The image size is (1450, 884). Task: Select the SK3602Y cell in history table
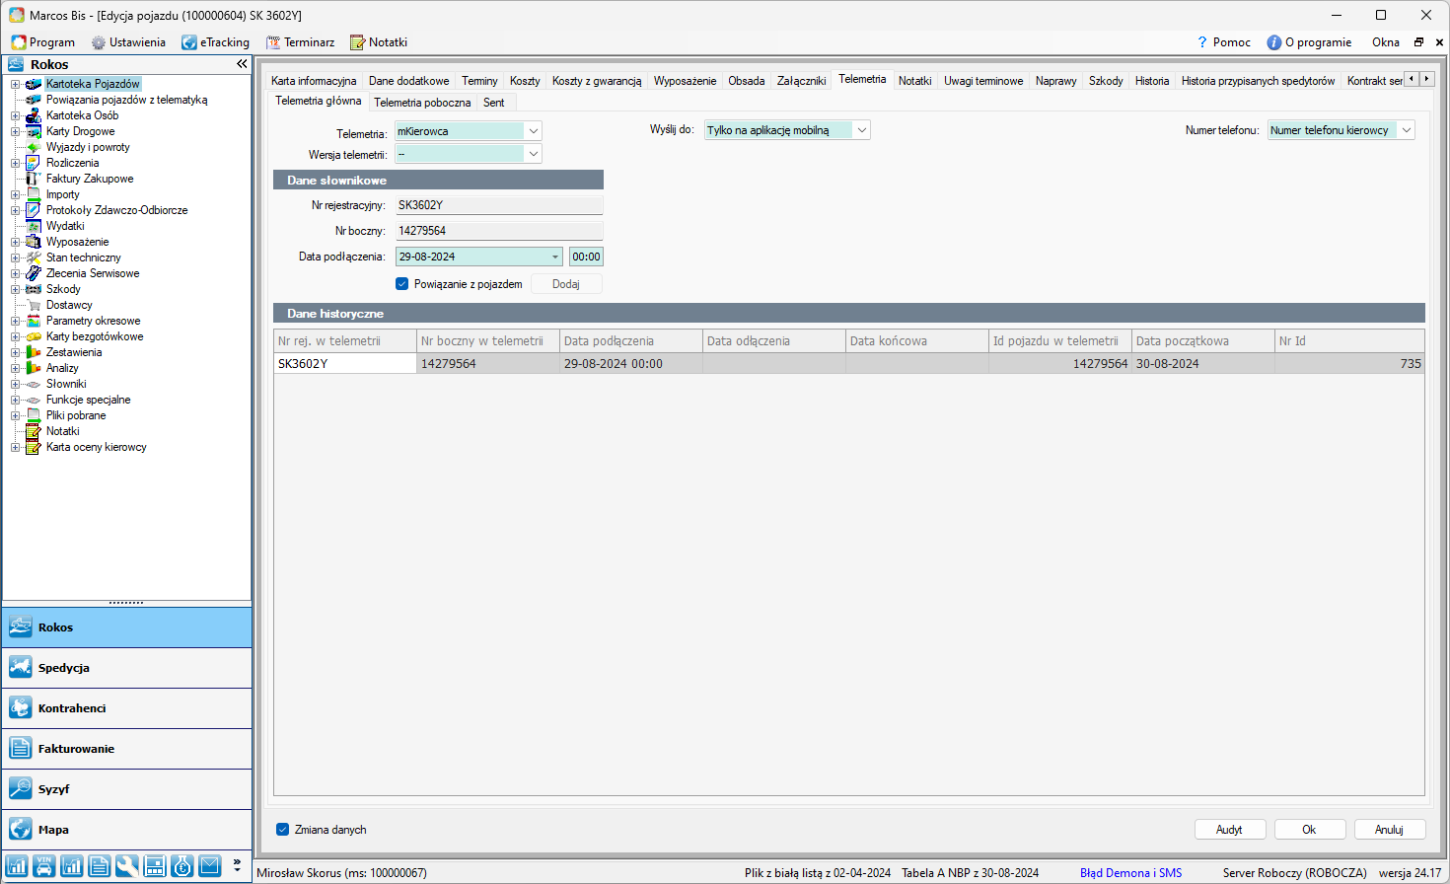pos(345,364)
